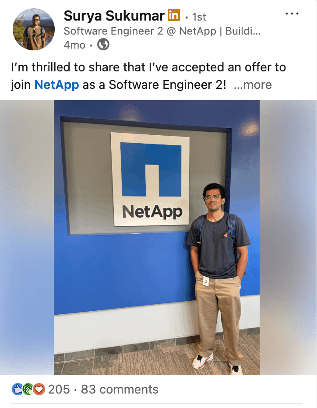
Task: Open Surya Sukumar's profile picture
Action: (34, 29)
